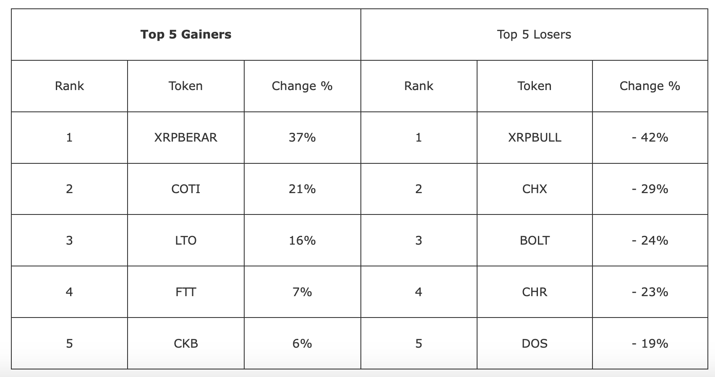Click the Gainers Rank column header
The height and width of the screenshot is (377, 715).
69,86
